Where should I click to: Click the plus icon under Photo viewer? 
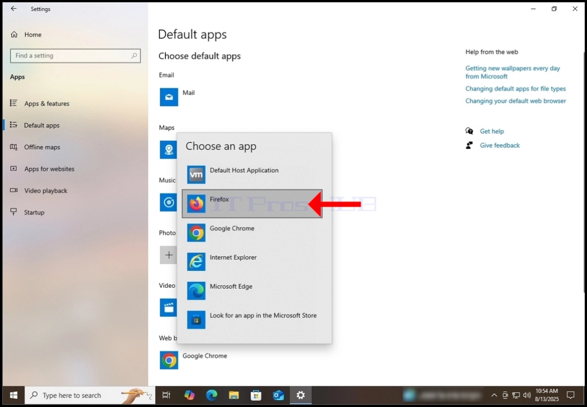pos(168,255)
